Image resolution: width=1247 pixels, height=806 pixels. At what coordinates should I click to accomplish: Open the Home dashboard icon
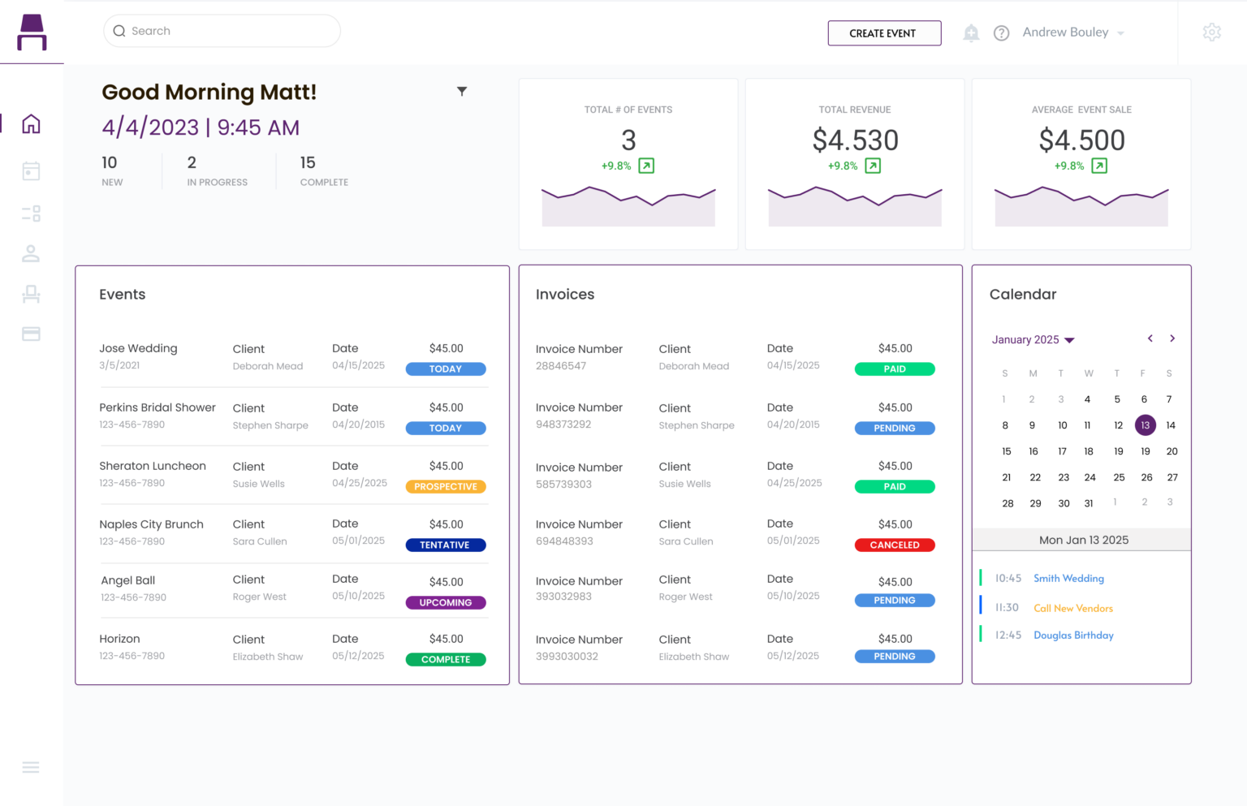pyautogui.click(x=31, y=123)
